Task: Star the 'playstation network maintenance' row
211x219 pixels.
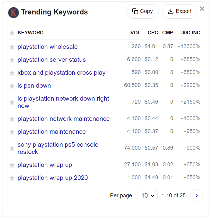Action: coord(12,119)
